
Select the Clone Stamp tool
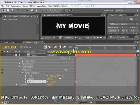(x=51, y=10)
